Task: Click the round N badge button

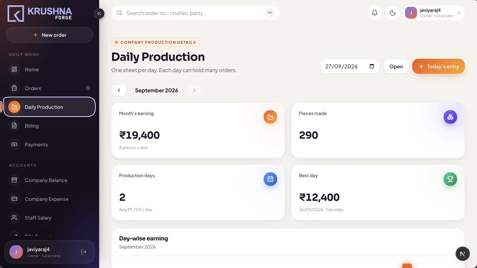Action: 462,254
